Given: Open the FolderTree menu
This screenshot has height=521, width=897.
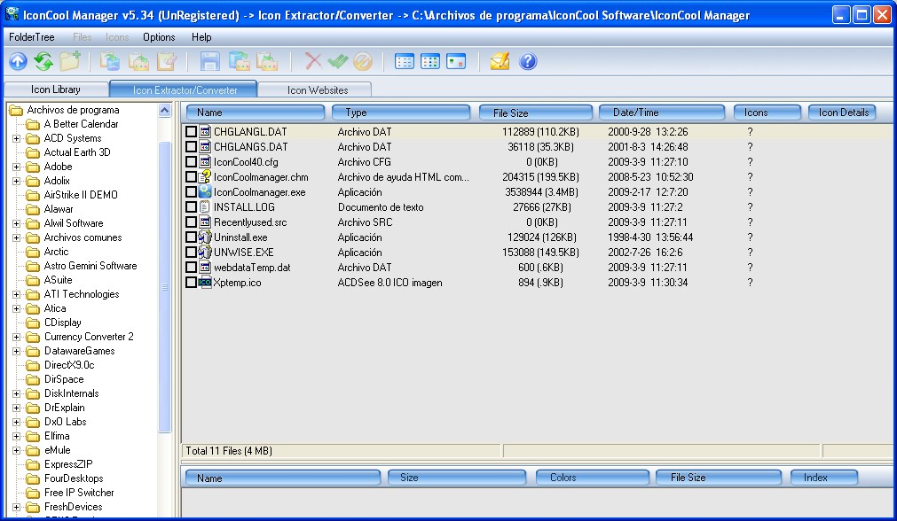Looking at the screenshot, I should [x=31, y=37].
